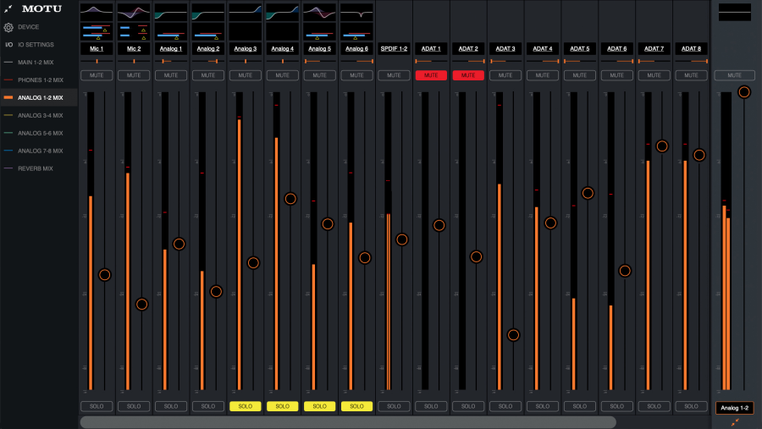Select Analog 5-6 Mix

pos(41,133)
